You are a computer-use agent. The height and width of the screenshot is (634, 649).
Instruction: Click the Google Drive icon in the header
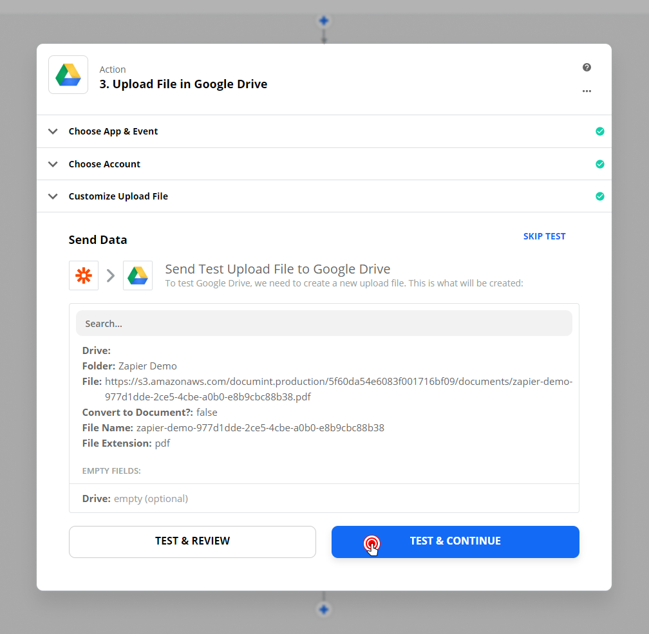tap(68, 75)
